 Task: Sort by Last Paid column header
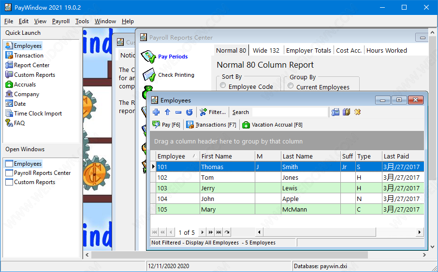point(403,156)
